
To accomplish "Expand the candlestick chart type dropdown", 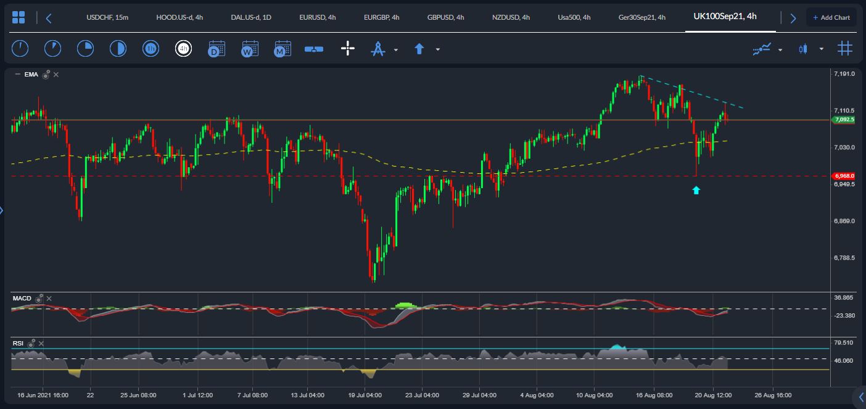I will (x=821, y=49).
